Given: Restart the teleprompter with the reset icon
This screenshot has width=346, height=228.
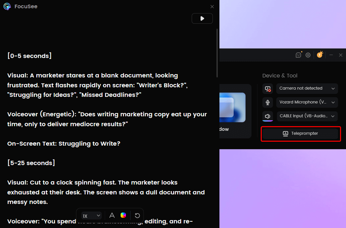Looking at the screenshot, I should coord(137,215).
